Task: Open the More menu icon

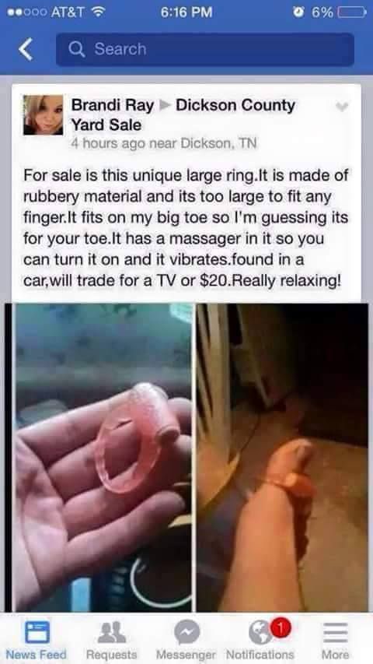Action: pos(336,633)
